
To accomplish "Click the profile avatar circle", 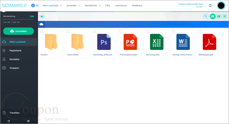I will click(x=221, y=6).
